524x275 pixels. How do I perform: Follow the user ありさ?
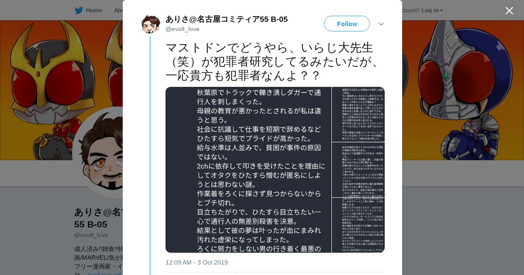(347, 24)
